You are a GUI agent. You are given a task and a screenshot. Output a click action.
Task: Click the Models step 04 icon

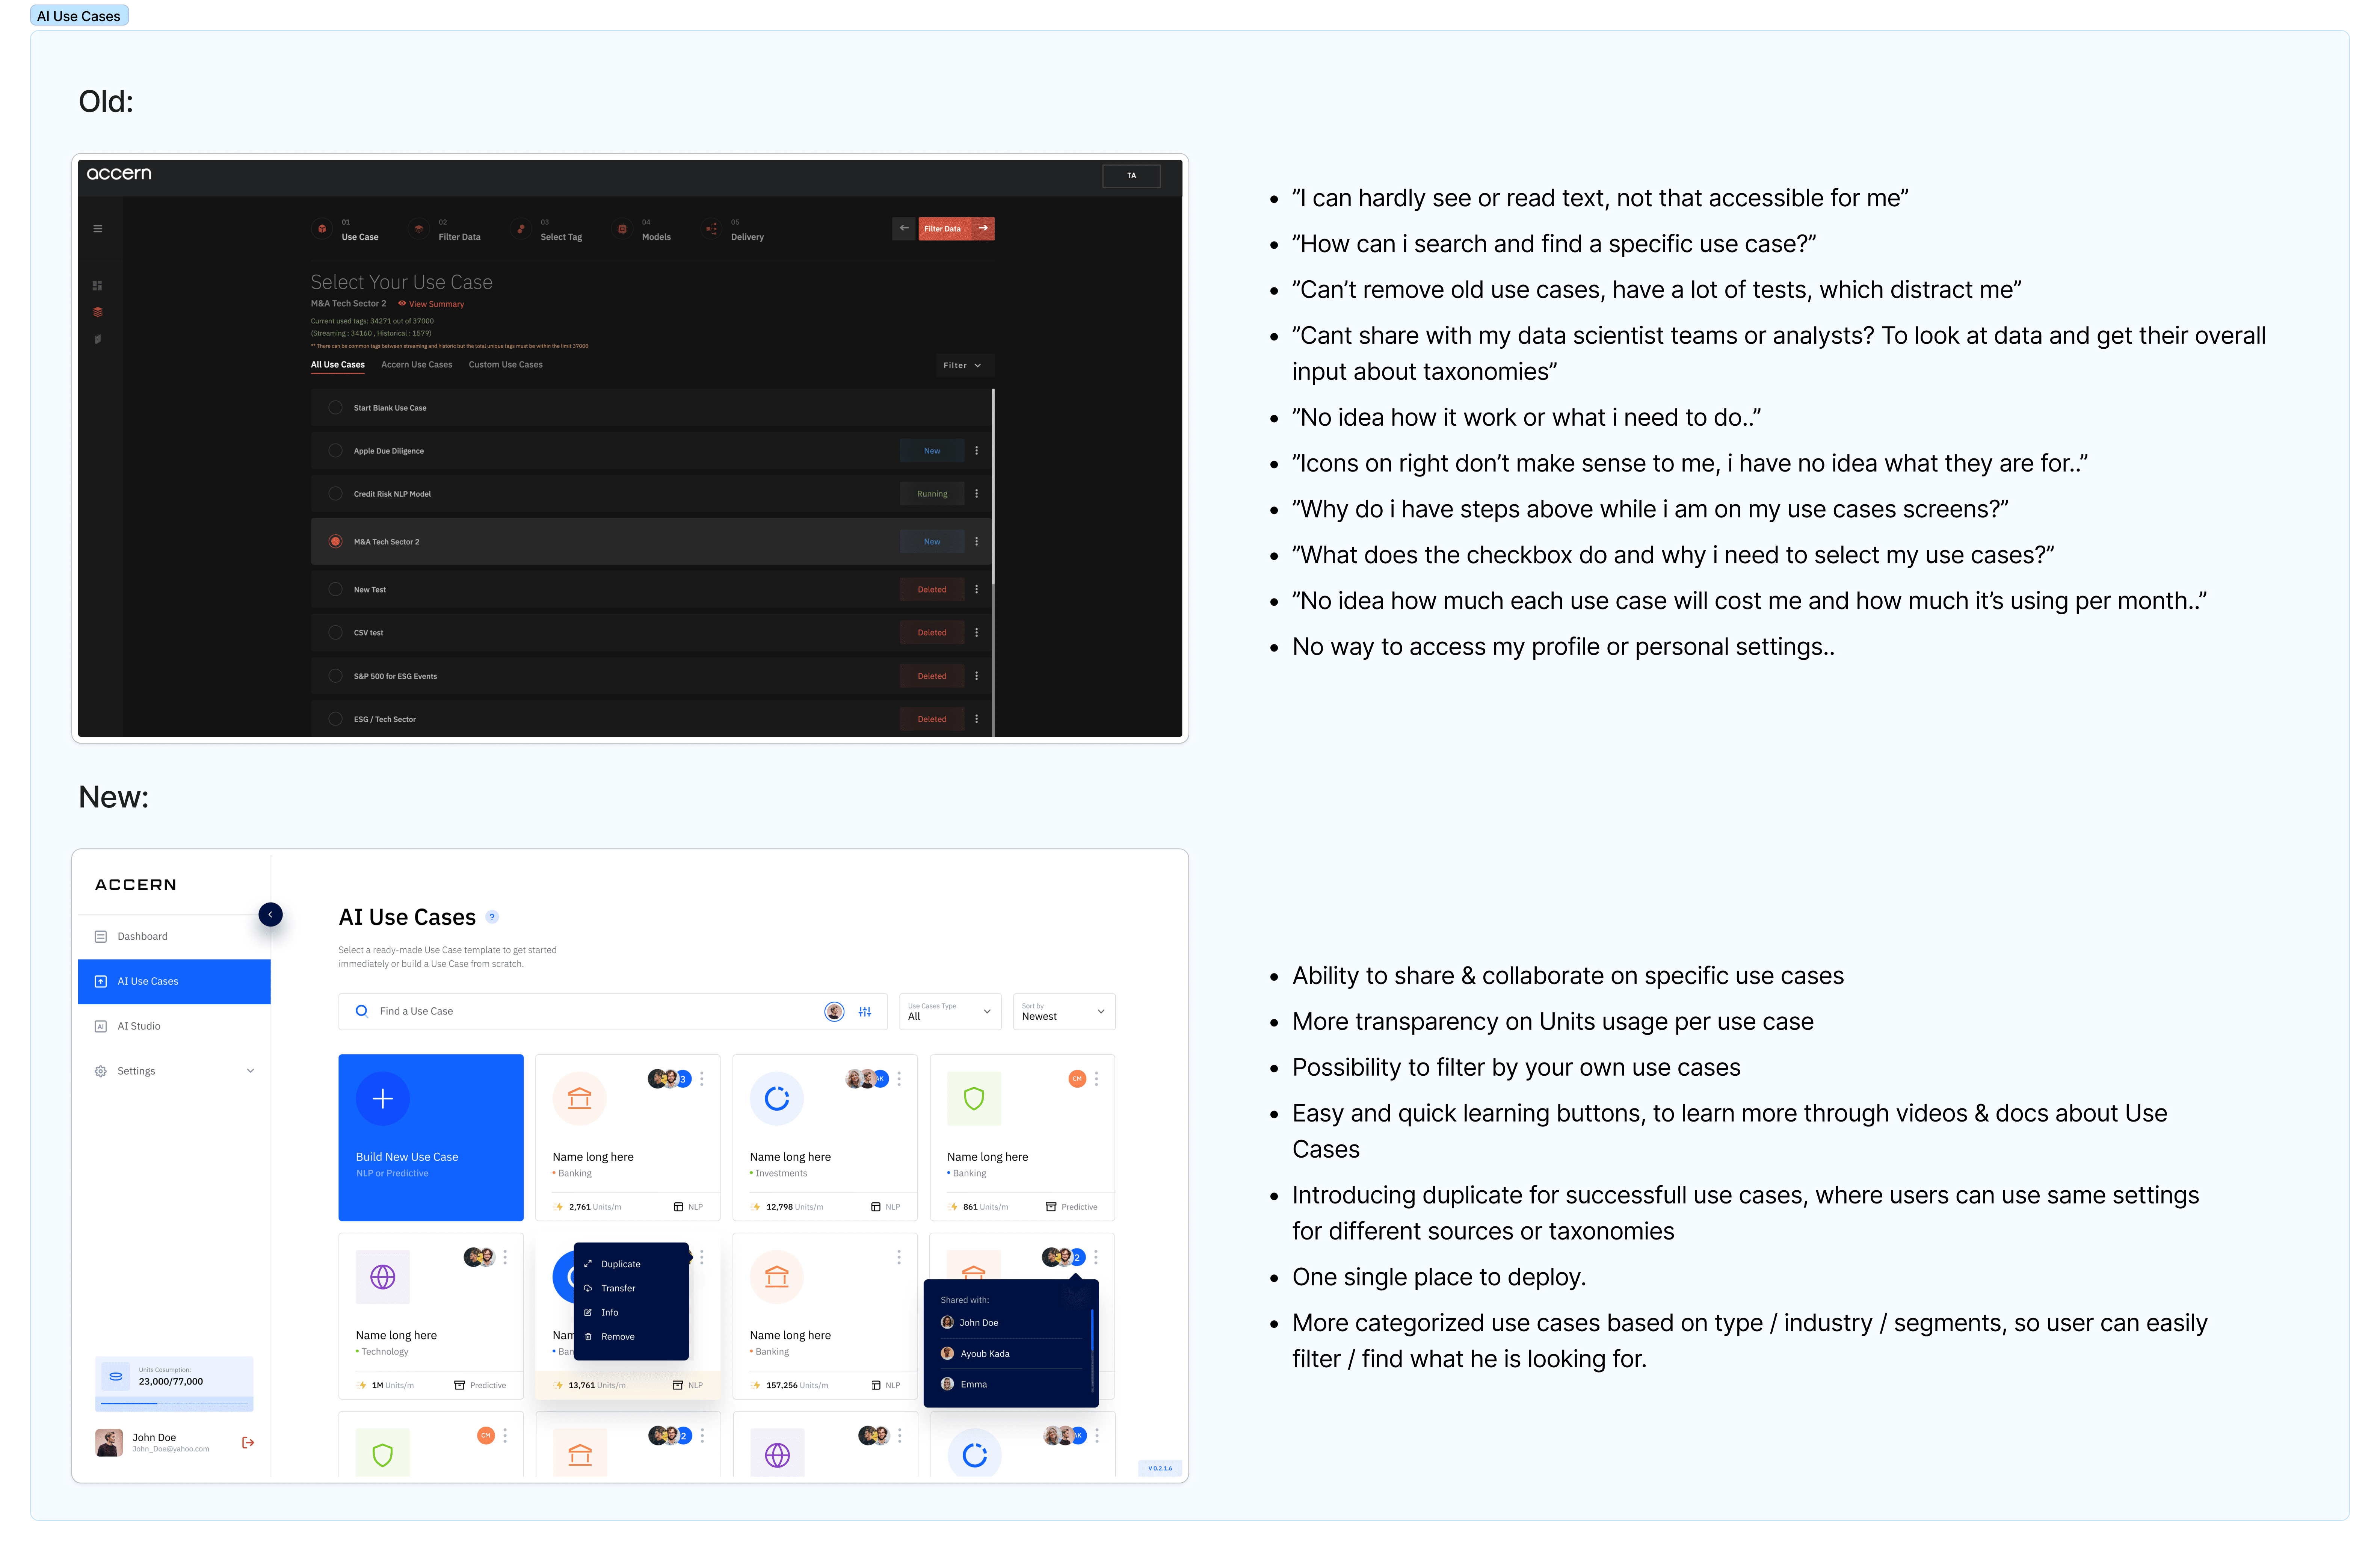(622, 229)
